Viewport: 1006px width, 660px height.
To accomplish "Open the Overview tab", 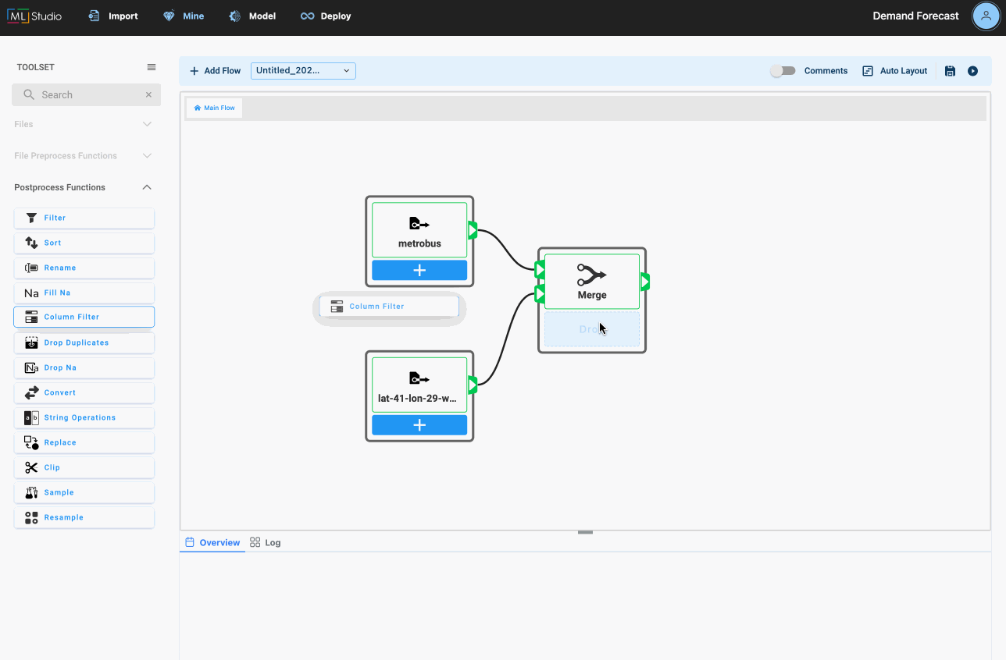I will (212, 542).
